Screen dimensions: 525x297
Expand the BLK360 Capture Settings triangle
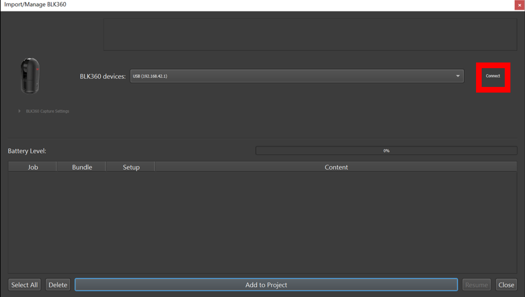[x=19, y=111]
